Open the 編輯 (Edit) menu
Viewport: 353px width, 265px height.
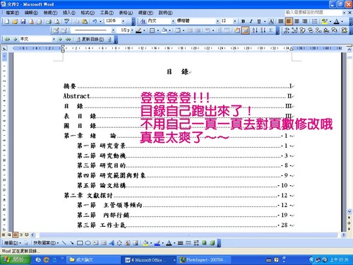[x=31, y=13]
